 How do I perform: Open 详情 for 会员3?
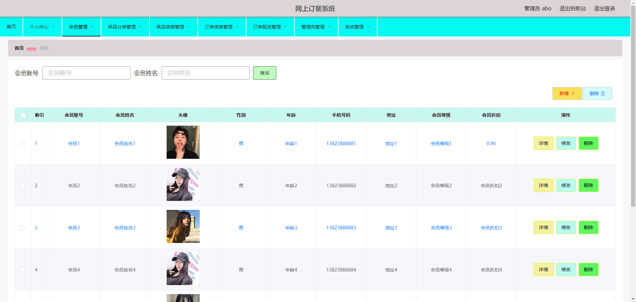pos(544,227)
